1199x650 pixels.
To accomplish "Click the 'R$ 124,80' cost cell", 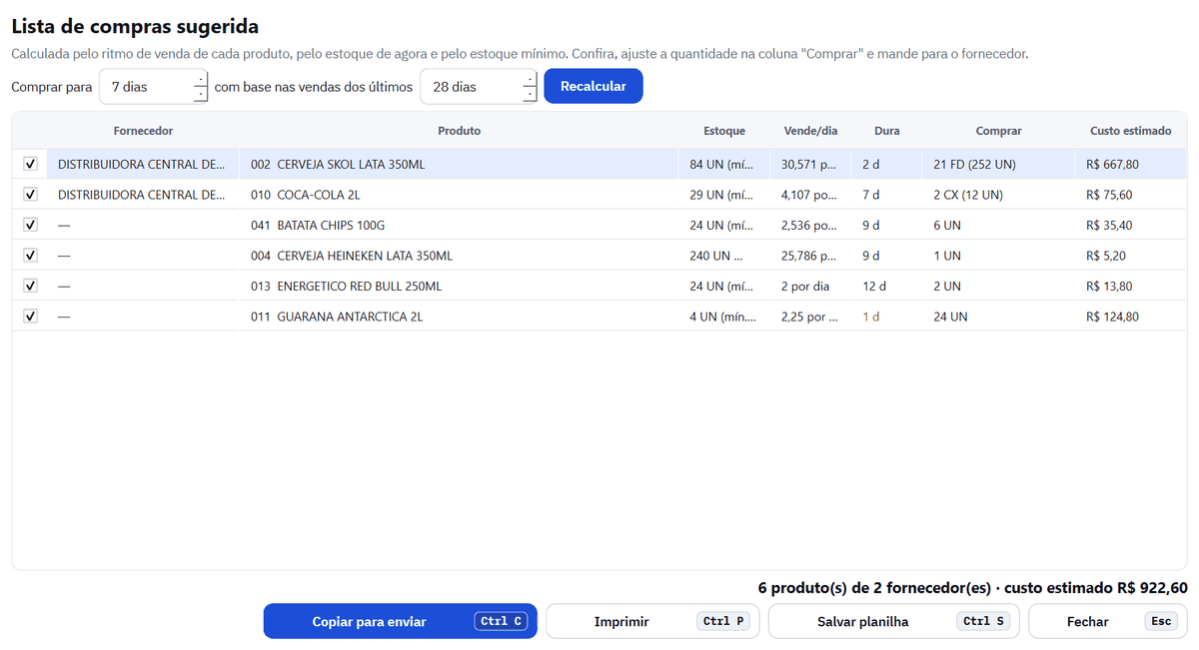I will pyautogui.click(x=1131, y=317).
